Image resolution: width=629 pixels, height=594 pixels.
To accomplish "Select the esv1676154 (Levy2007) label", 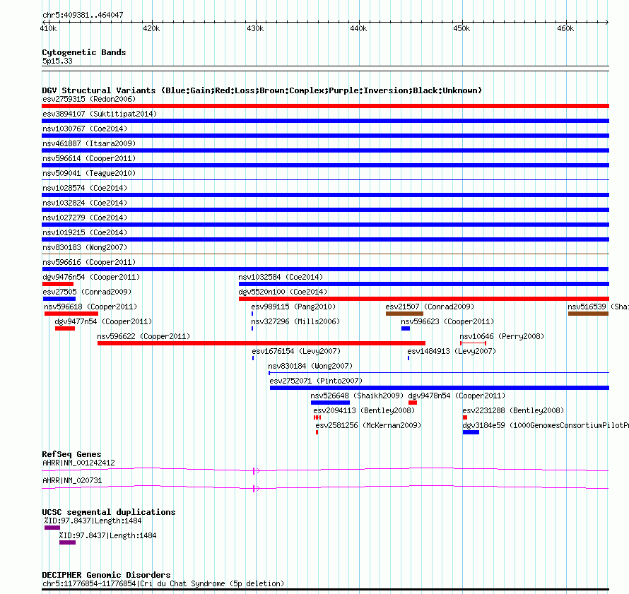I will pyautogui.click(x=296, y=351).
